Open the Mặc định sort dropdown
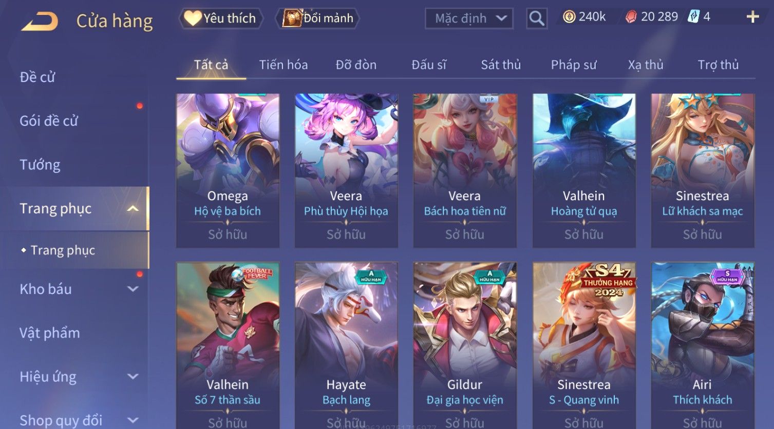The width and height of the screenshot is (774, 429). pyautogui.click(x=469, y=18)
